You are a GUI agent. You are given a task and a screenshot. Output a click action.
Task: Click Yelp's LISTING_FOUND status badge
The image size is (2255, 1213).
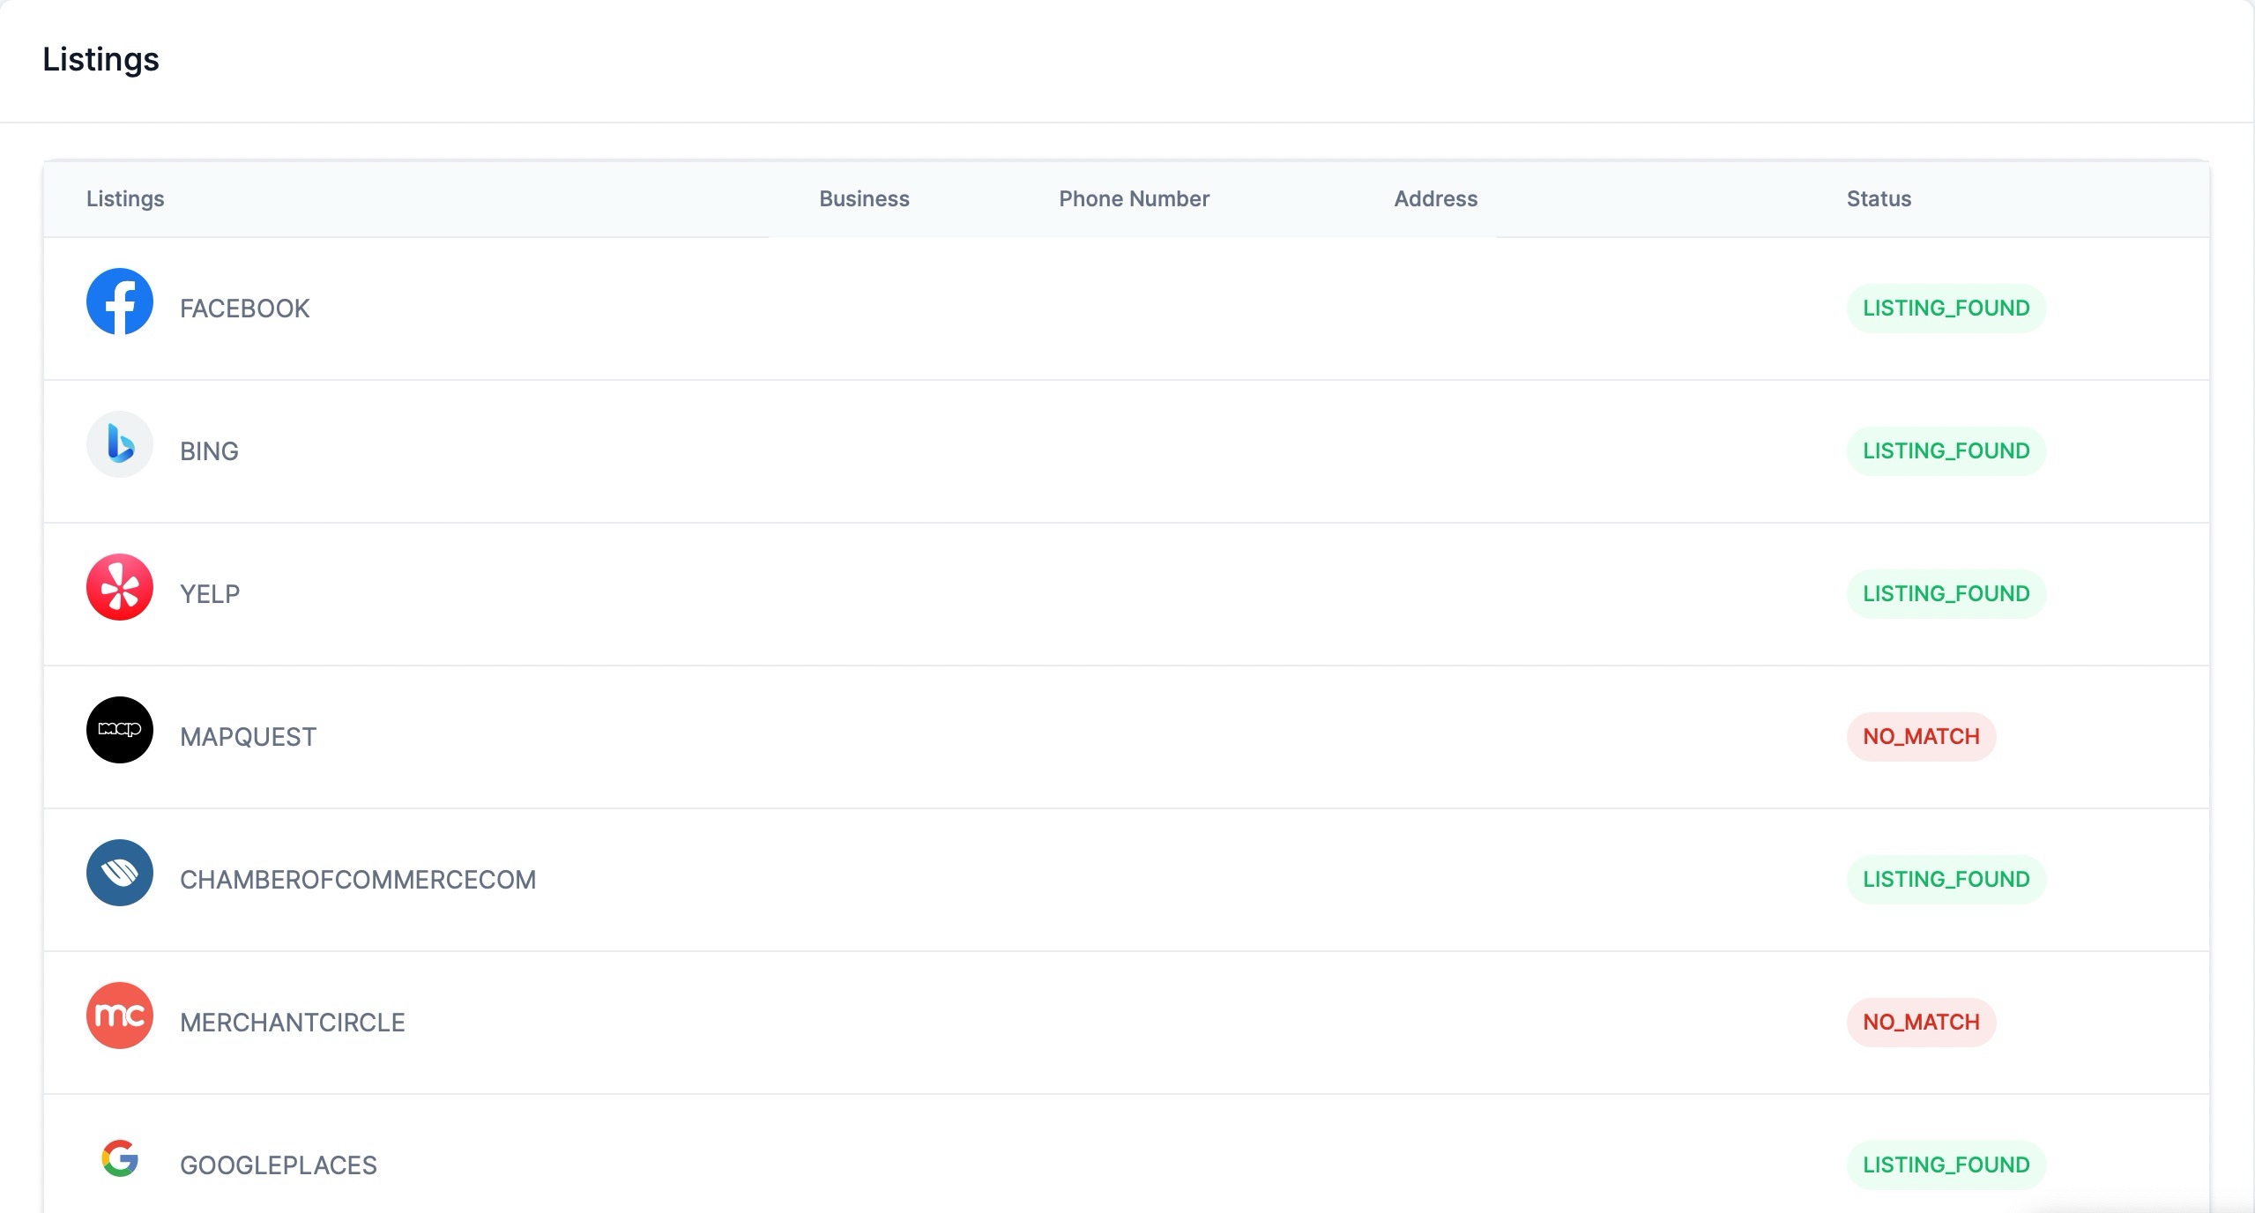pos(1946,594)
